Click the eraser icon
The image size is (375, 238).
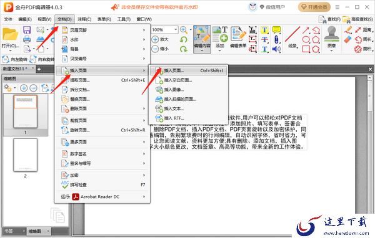click(x=348, y=39)
